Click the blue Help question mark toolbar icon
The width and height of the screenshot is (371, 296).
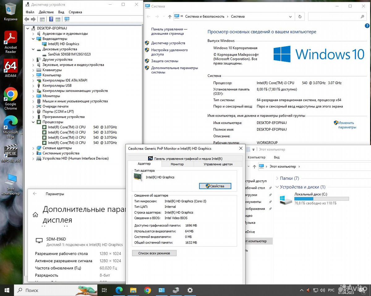click(x=51, y=19)
